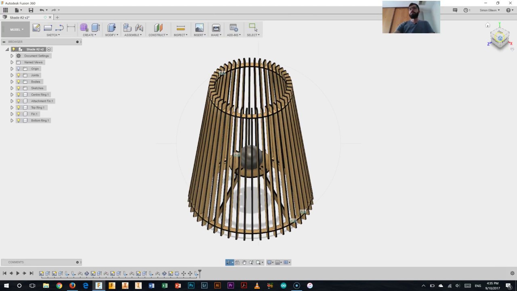Expand the Origin folder
The image size is (517, 291).
[x=12, y=69]
